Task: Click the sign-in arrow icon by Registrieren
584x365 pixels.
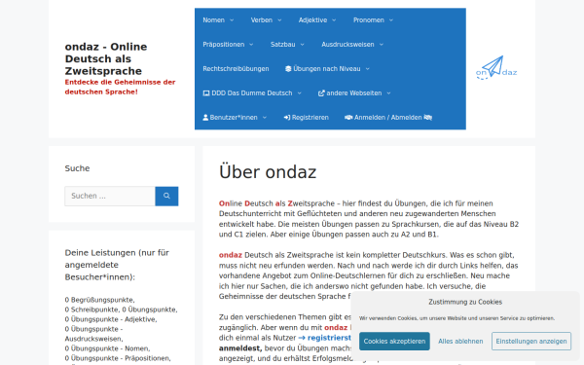Action: pyautogui.click(x=287, y=118)
